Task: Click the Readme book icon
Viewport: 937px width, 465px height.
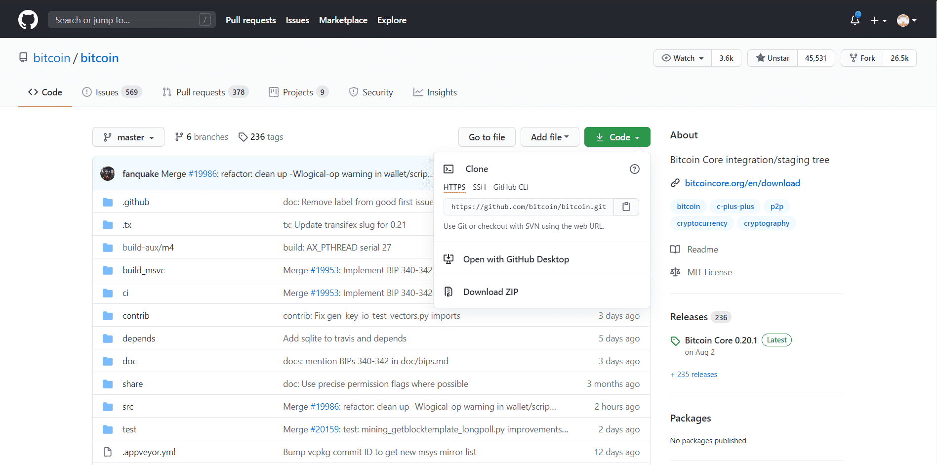Action: pyautogui.click(x=675, y=250)
